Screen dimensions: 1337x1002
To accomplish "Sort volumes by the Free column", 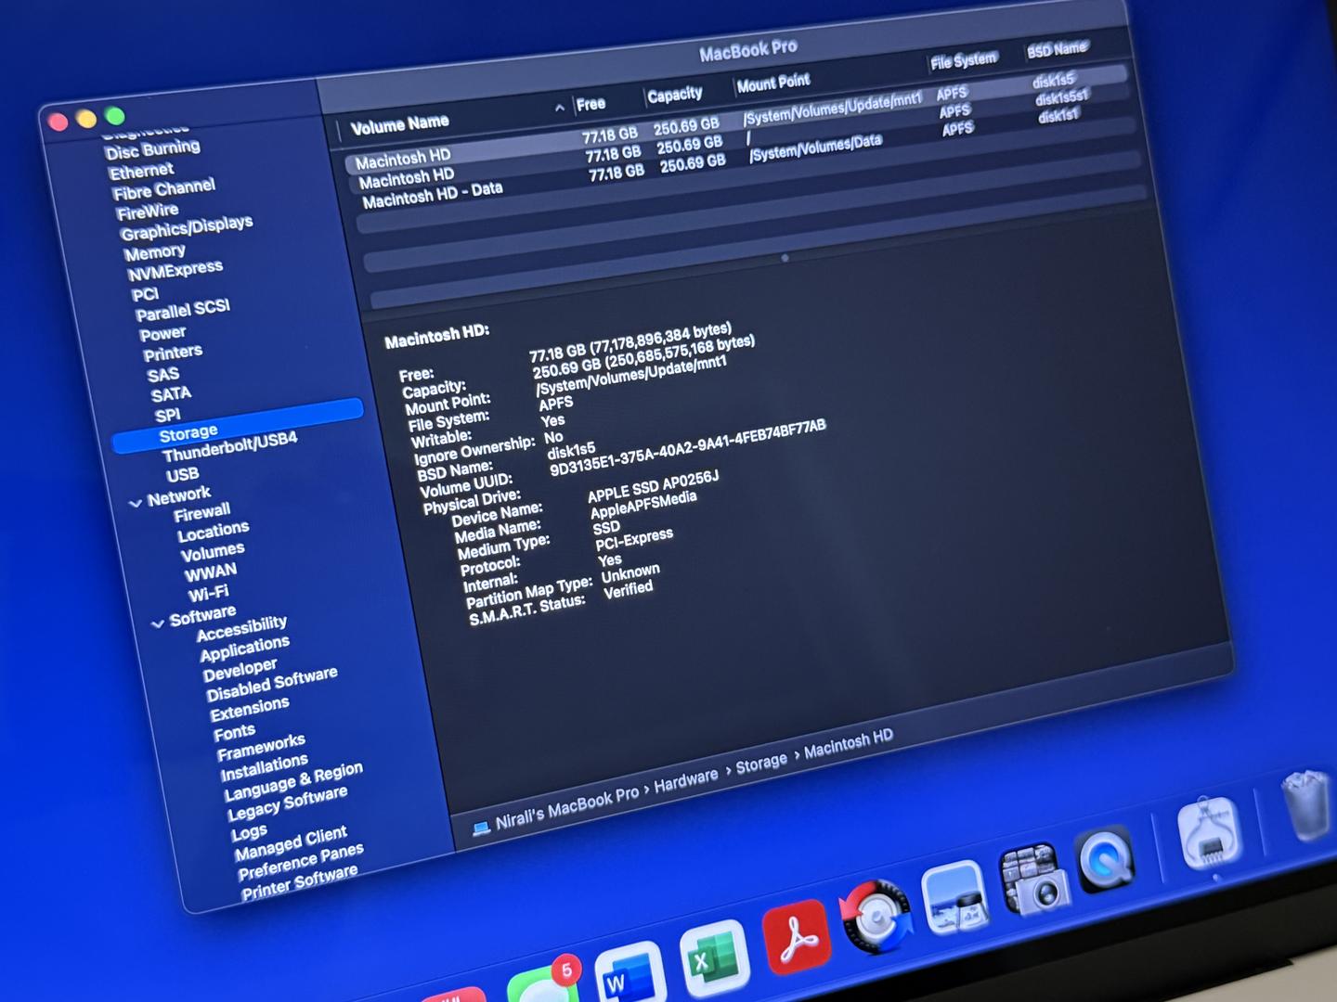I will (591, 104).
